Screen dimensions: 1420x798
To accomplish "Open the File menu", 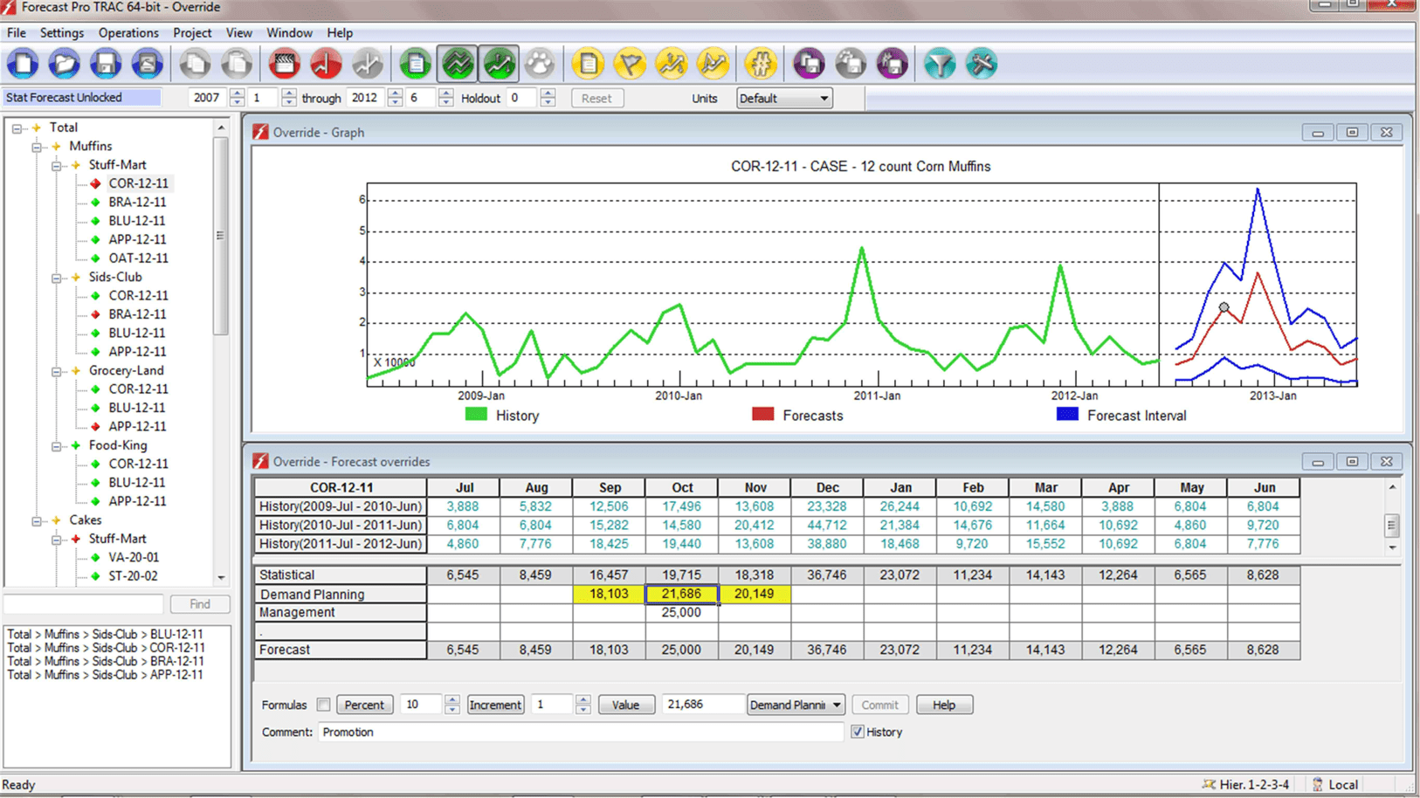I will (17, 32).
